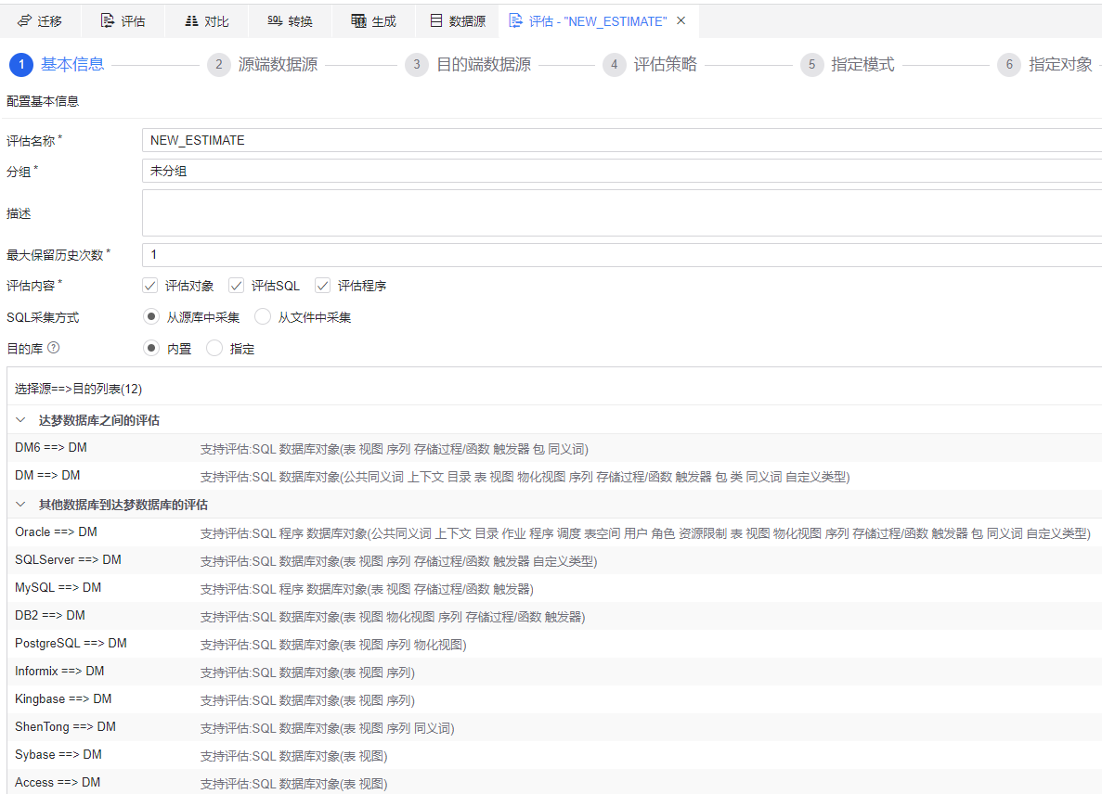Viewport: 1102px width, 794px height.
Task: Select the 指定 target library radio button
Action: pos(214,348)
